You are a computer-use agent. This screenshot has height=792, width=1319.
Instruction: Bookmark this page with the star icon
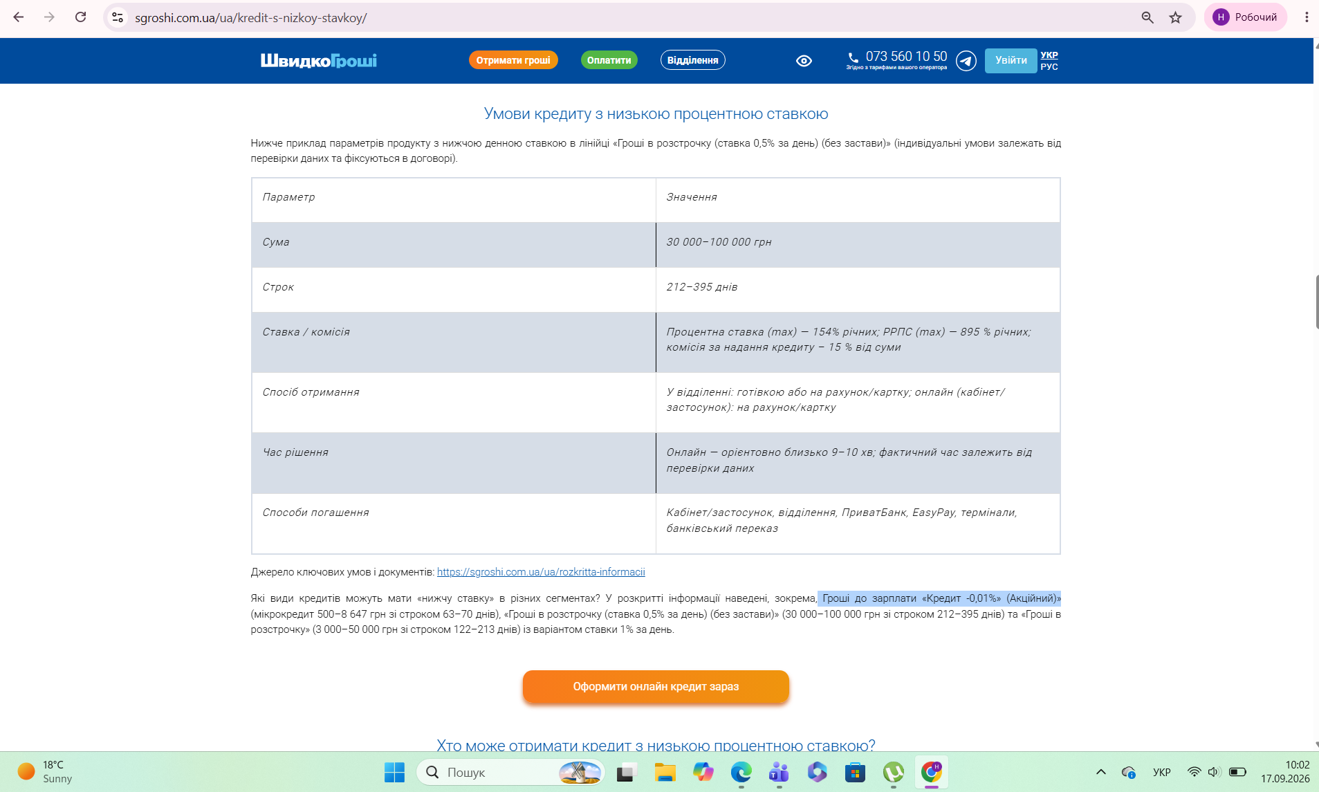click(1175, 17)
